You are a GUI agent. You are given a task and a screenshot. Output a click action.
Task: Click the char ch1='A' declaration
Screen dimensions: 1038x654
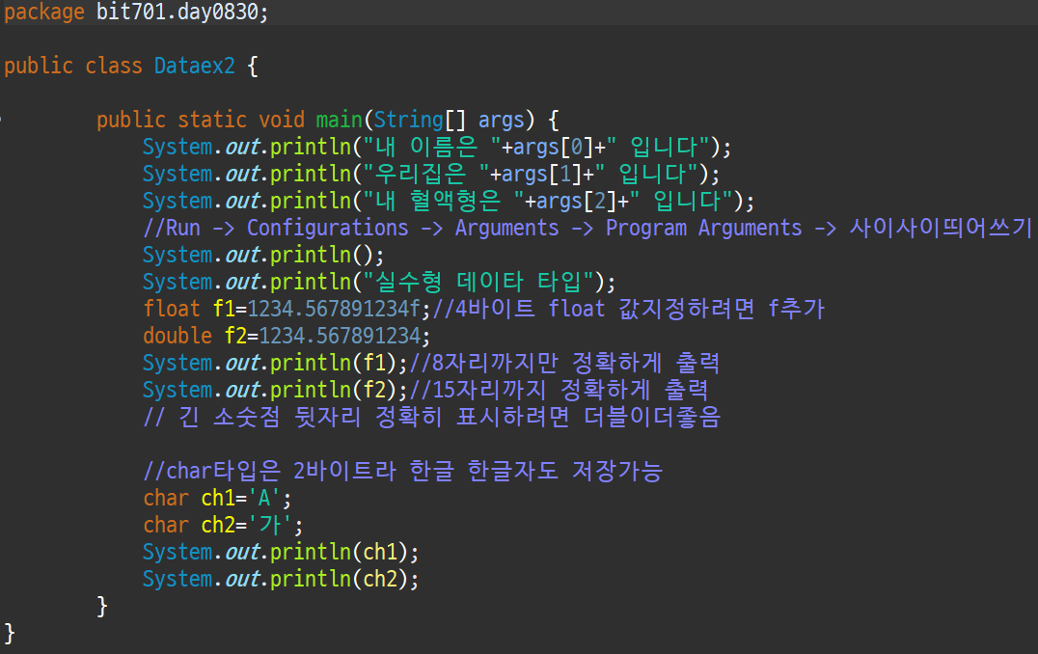click(217, 499)
